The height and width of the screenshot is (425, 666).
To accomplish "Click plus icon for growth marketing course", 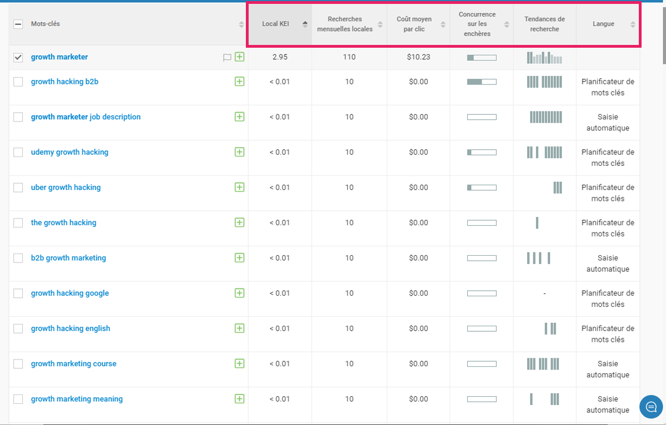I will [x=239, y=364].
